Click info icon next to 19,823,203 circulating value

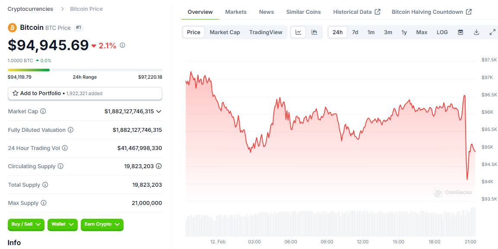tap(159, 166)
